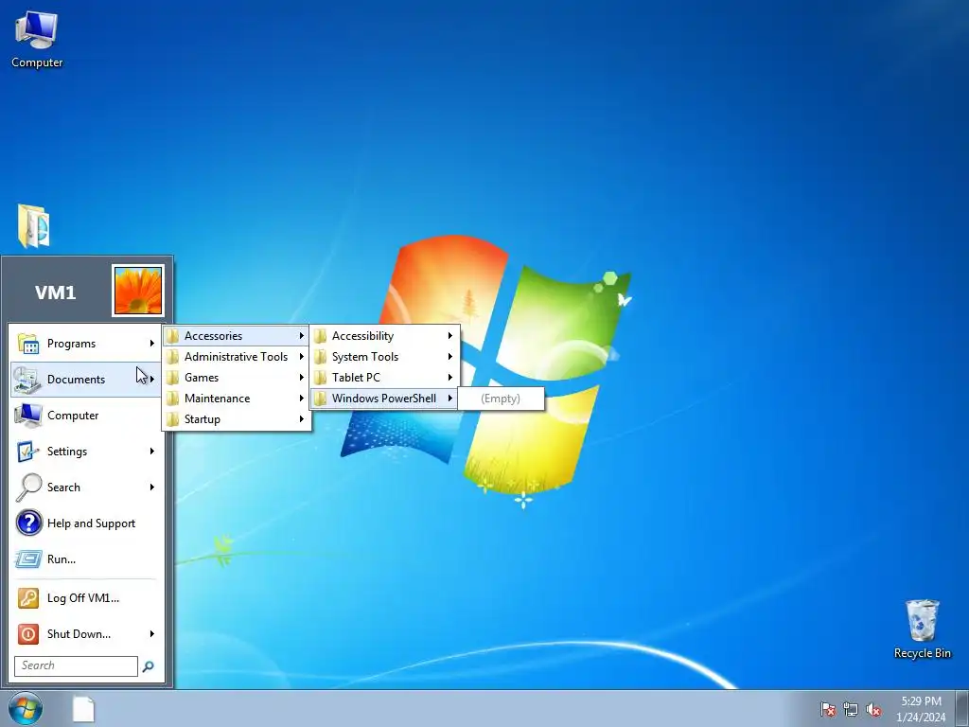
Task: Click the magnifying glass Search icon
Action: (x=28, y=488)
